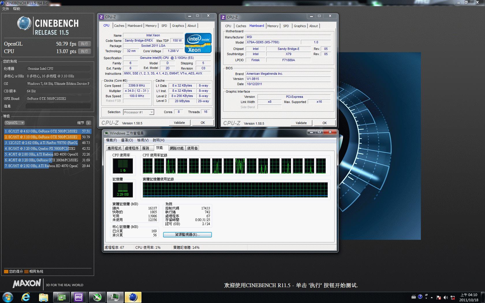485x303 pixels.
Task: Click Intel Xeon logo in CPU-Z
Action: (198, 43)
